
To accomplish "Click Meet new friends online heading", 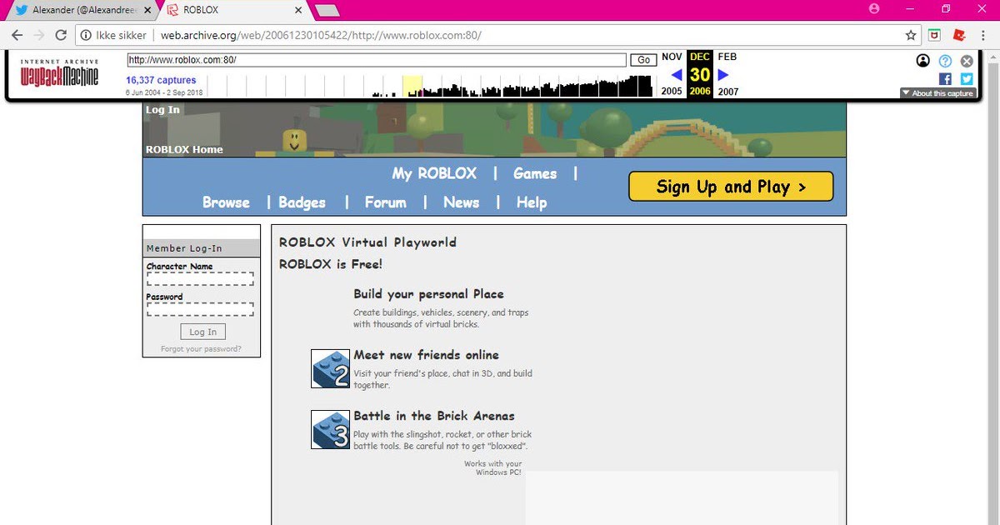I will pyautogui.click(x=426, y=355).
